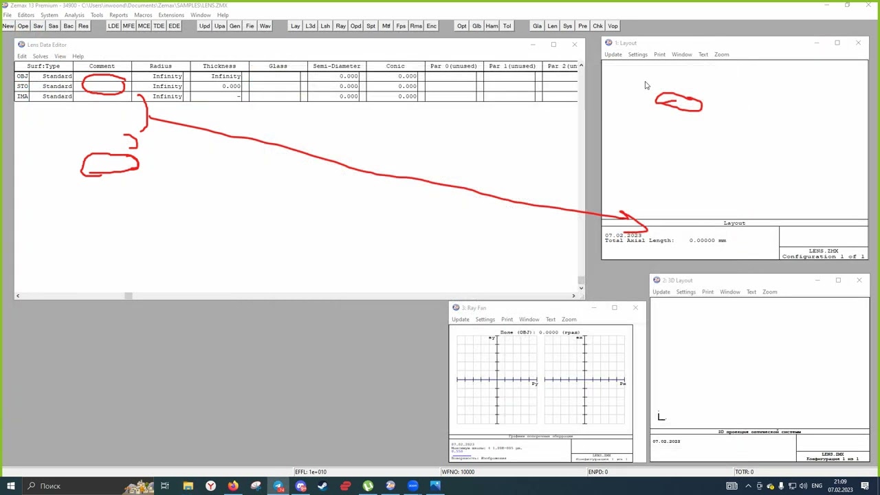Click the Sys toolbar button
This screenshot has width=880, height=495.
point(568,26)
